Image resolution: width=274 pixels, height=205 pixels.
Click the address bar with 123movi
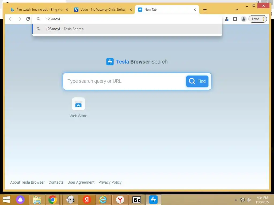pyautogui.click(x=127, y=19)
